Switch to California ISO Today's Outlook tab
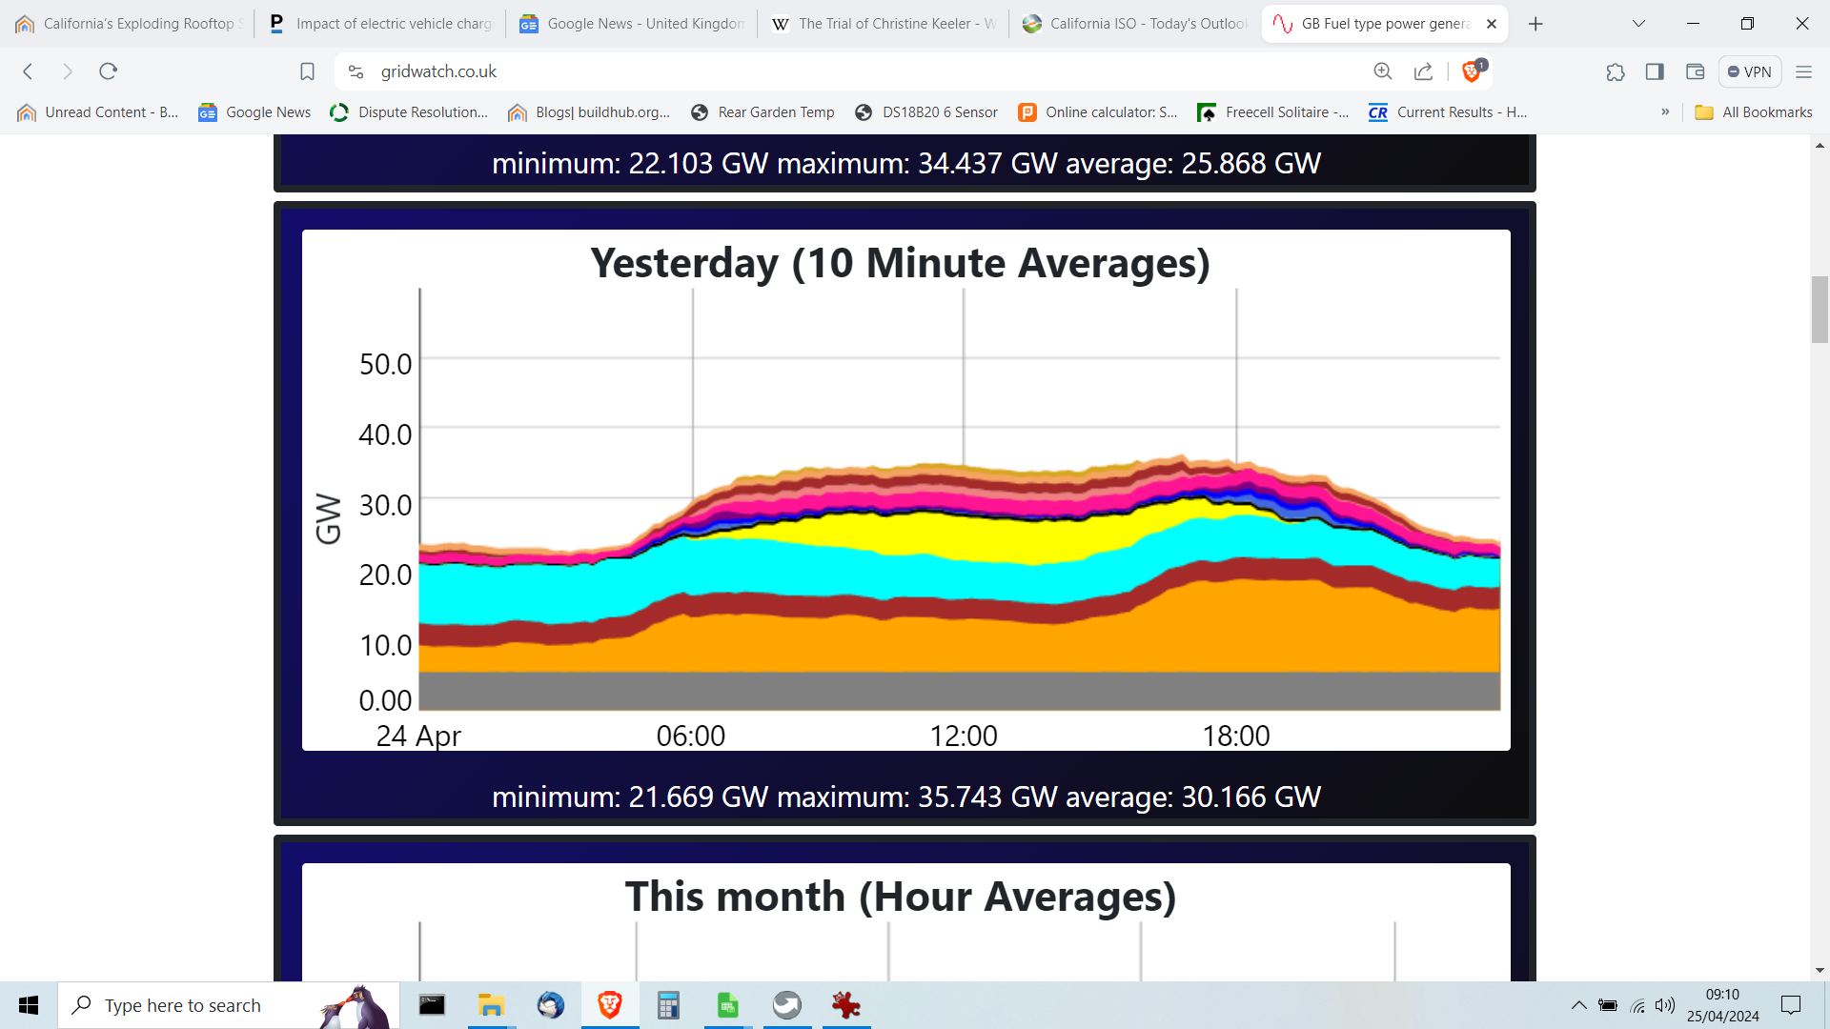1830x1029 pixels. pos(1136,24)
